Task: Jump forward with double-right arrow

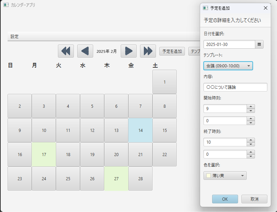Action: click(148, 51)
